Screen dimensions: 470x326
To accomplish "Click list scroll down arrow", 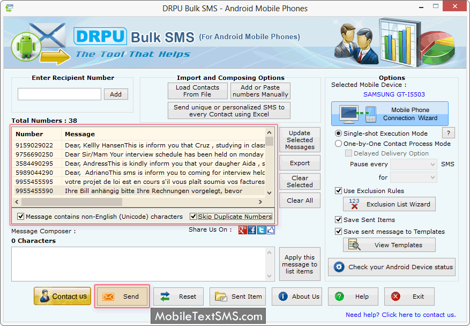I will [269, 193].
